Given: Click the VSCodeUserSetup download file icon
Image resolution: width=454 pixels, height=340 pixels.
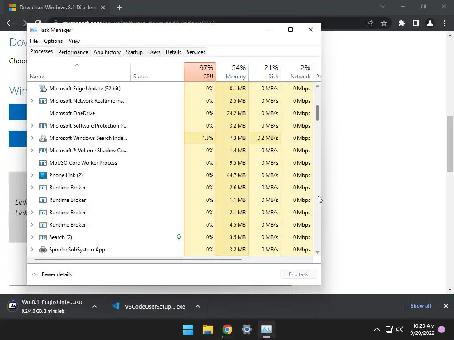Looking at the screenshot, I should (x=116, y=306).
